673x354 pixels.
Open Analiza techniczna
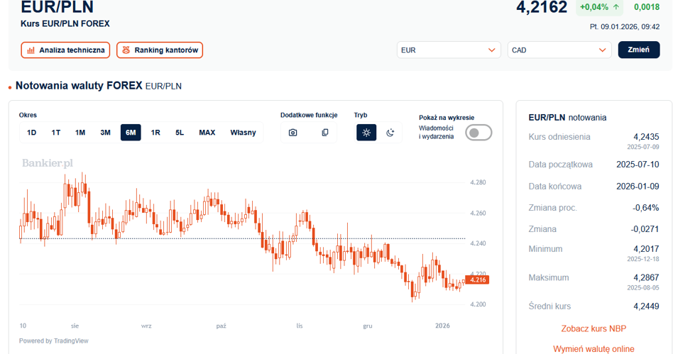point(65,50)
